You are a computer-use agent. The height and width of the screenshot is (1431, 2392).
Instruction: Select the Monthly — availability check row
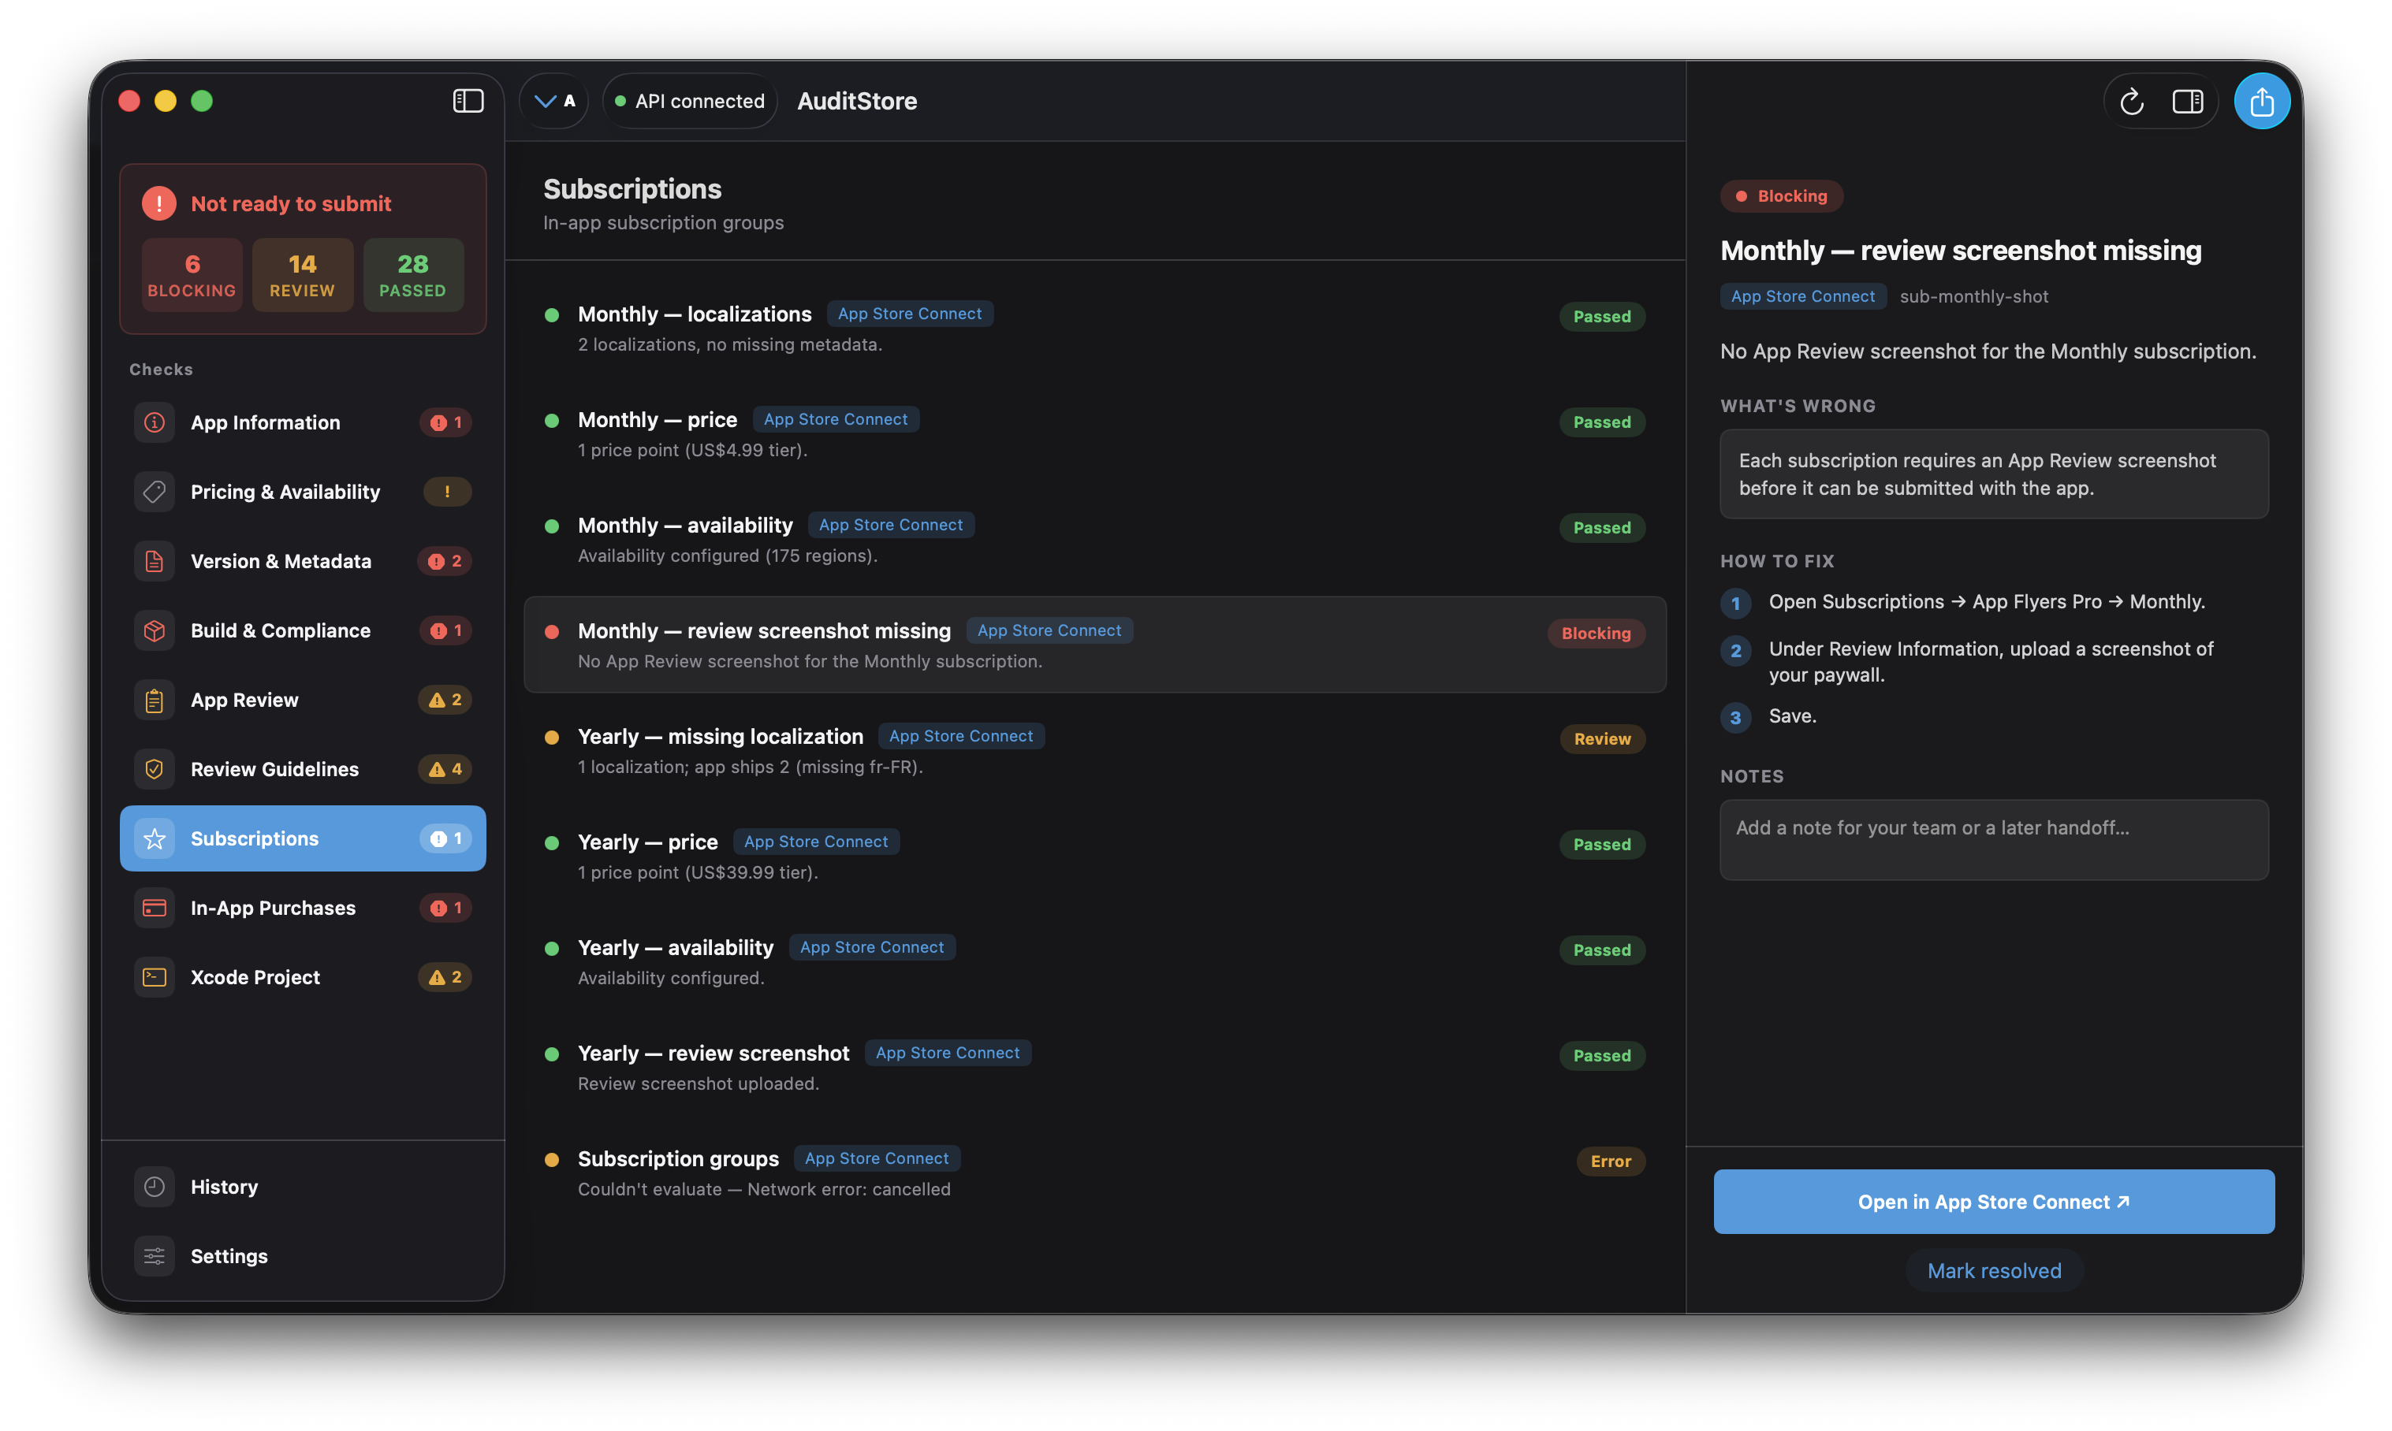click(1095, 539)
